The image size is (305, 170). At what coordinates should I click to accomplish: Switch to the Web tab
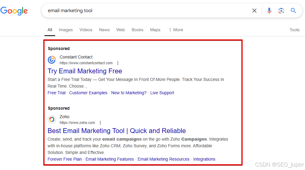121,30
